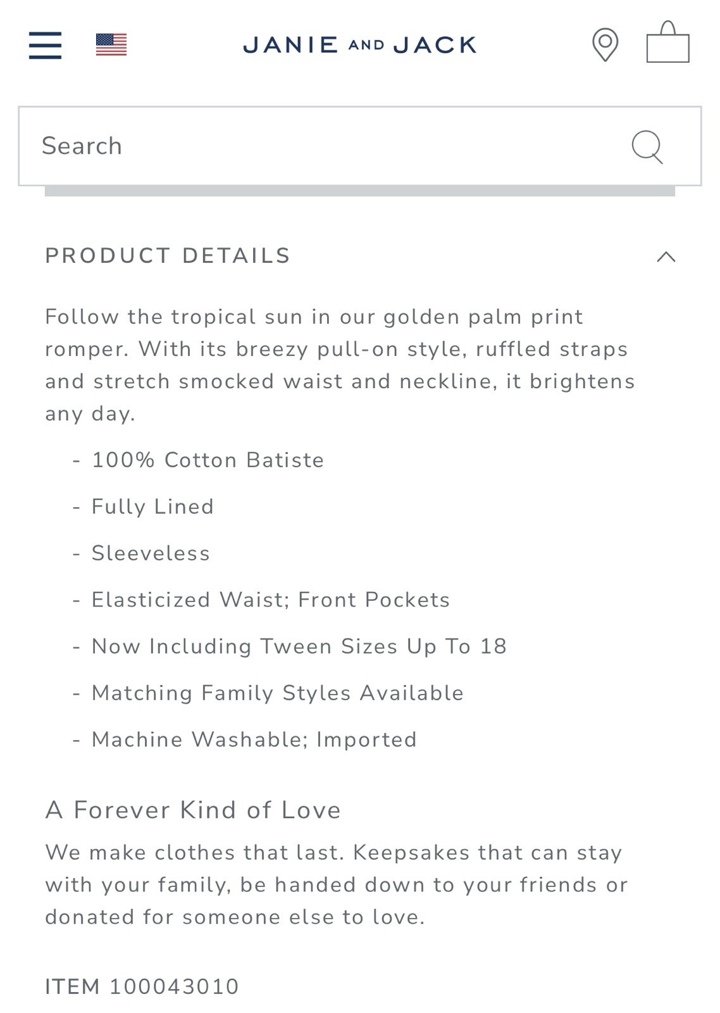Open the store locator pin icon
The width and height of the screenshot is (720, 1013).
[x=605, y=45]
